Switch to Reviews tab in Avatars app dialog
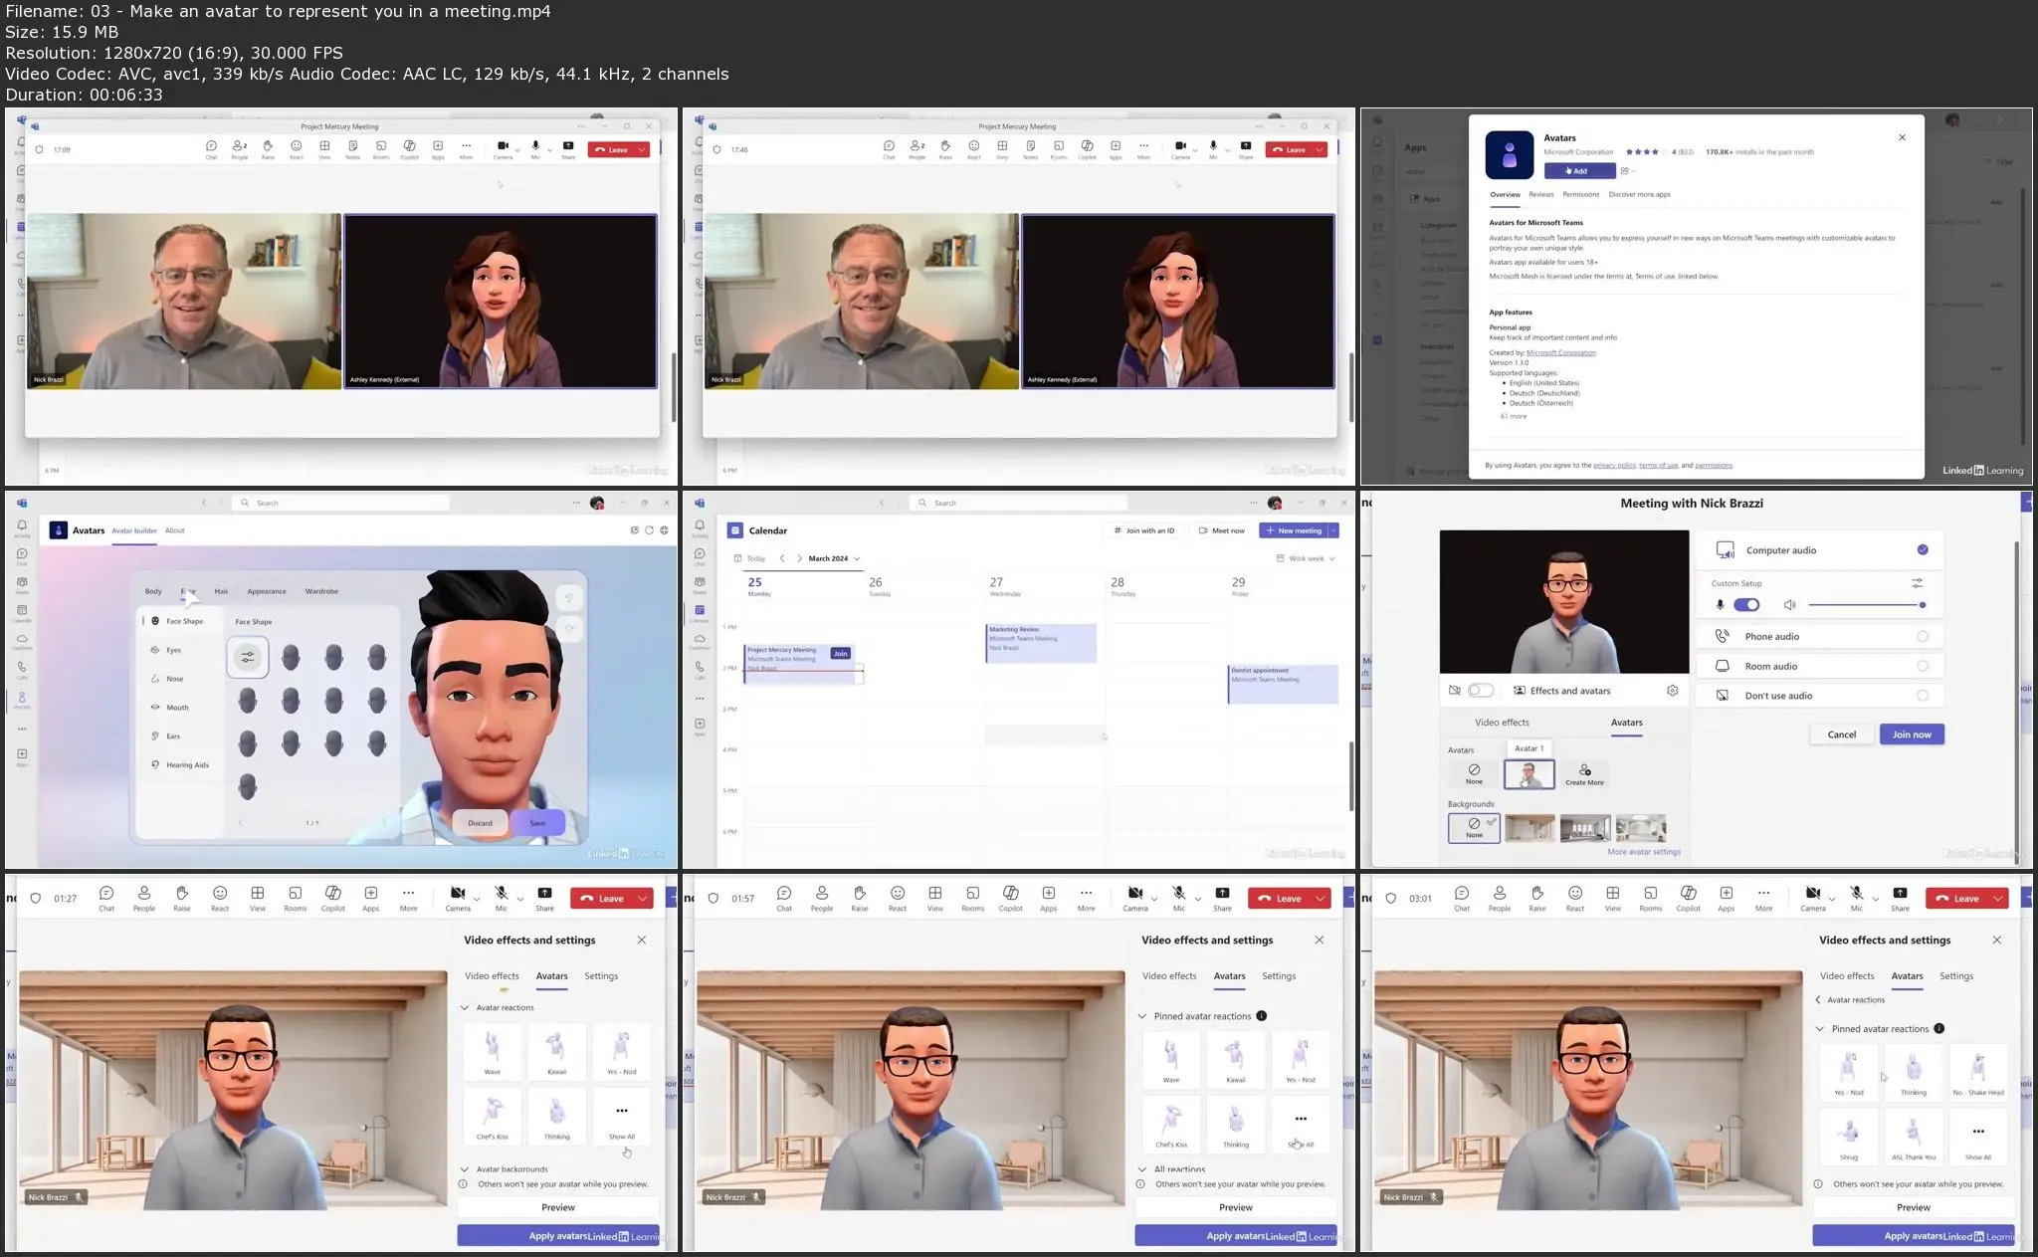The image size is (2038, 1257). click(x=1541, y=194)
